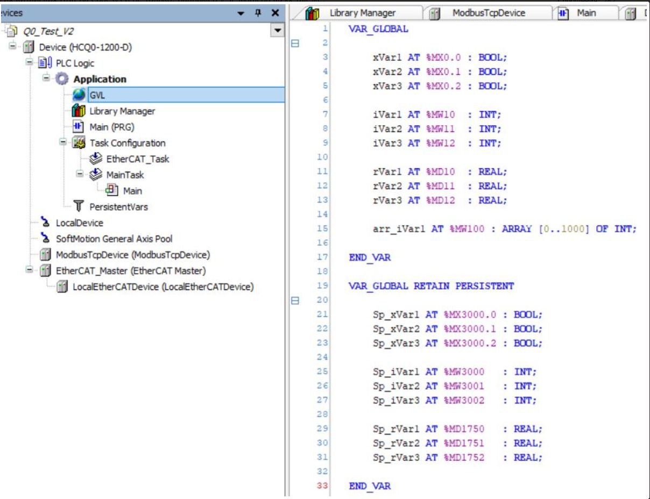Click line number 15 in the gutter

click(x=323, y=229)
